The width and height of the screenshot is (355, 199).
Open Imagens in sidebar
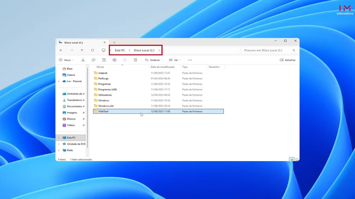coord(72,113)
